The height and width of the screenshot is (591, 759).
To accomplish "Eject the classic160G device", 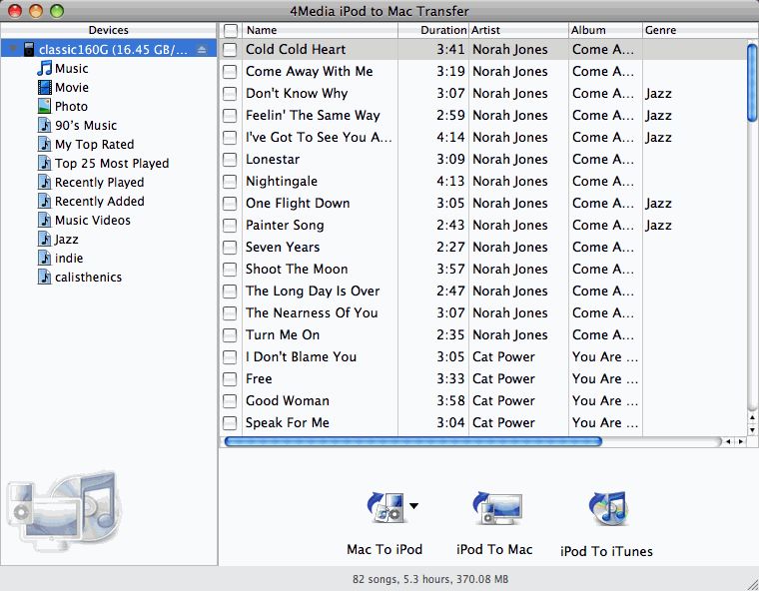I will [202, 49].
